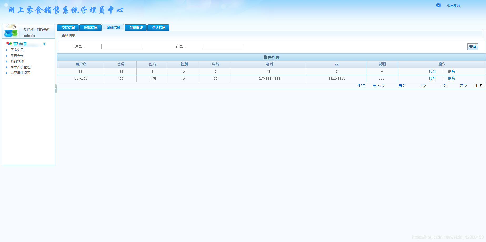Image resolution: width=486 pixels, height=242 pixels.
Task: Click the 共2条 record count text
Action: click(361, 85)
